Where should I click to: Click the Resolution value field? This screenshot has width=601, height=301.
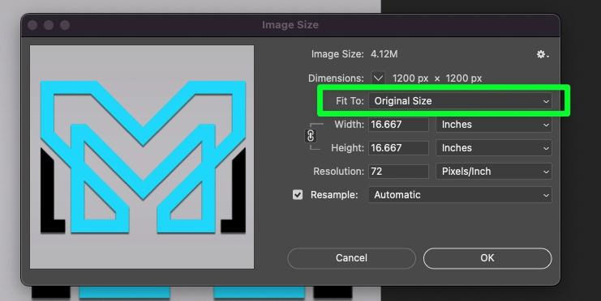click(398, 172)
